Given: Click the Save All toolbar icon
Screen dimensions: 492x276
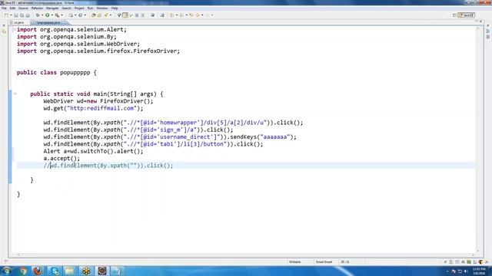Looking at the screenshot, I should (22, 15).
